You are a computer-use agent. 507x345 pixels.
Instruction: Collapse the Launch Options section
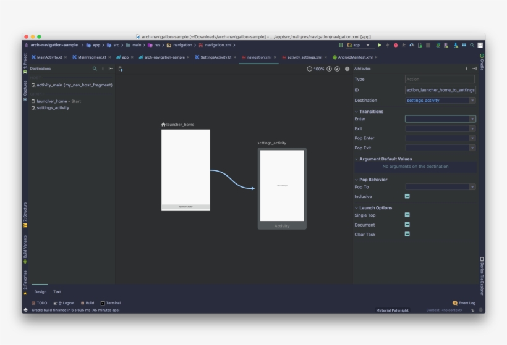coord(356,208)
